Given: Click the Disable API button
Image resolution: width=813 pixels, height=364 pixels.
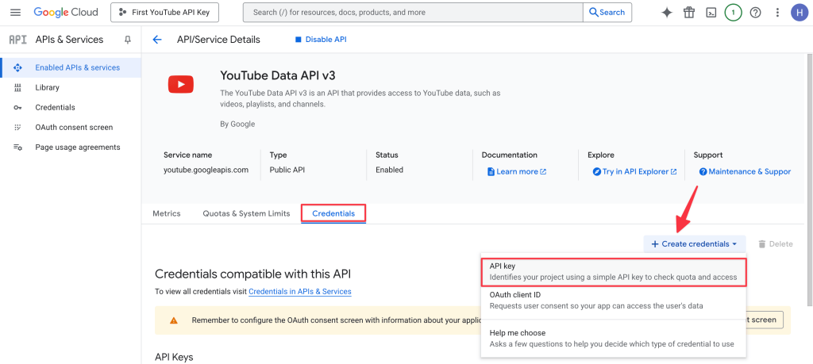Looking at the screenshot, I should 321,40.
